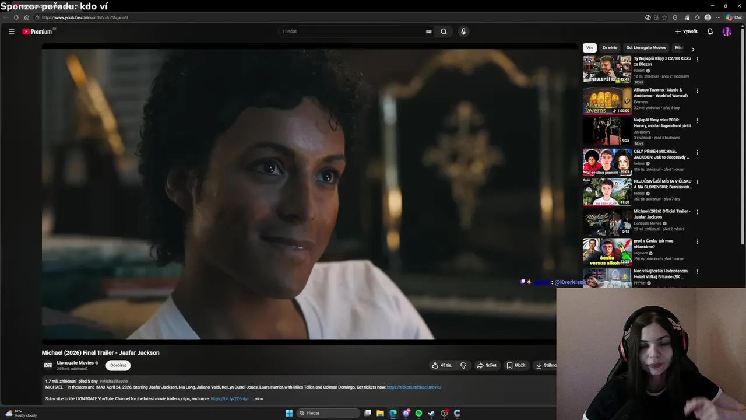Screen dimensions: 746x420
Task: Open the Lionsgate Movies channel name link
Action: tap(75, 363)
